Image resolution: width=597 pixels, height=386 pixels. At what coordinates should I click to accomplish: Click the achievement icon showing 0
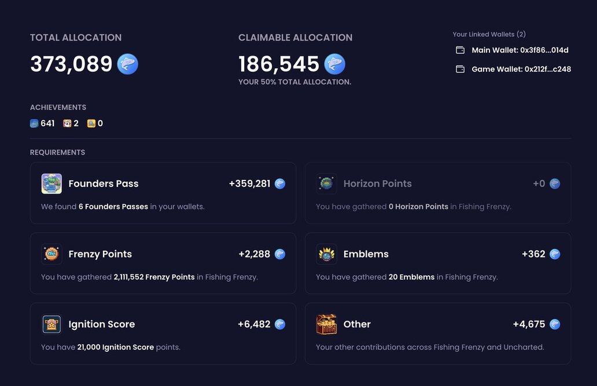[91, 123]
